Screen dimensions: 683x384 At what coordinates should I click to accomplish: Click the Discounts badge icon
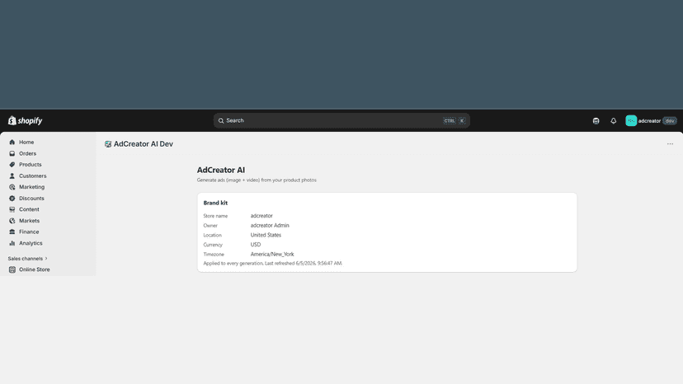click(12, 198)
